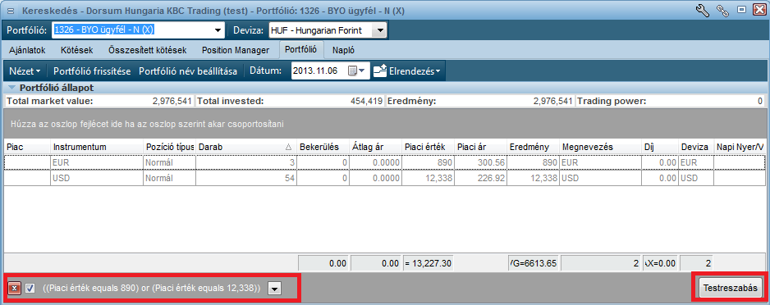Select the EUR instrument row

385,162
